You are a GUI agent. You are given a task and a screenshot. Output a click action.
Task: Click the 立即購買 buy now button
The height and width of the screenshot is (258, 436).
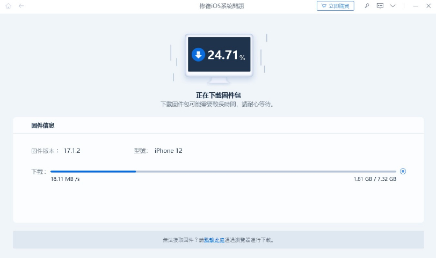tap(336, 6)
